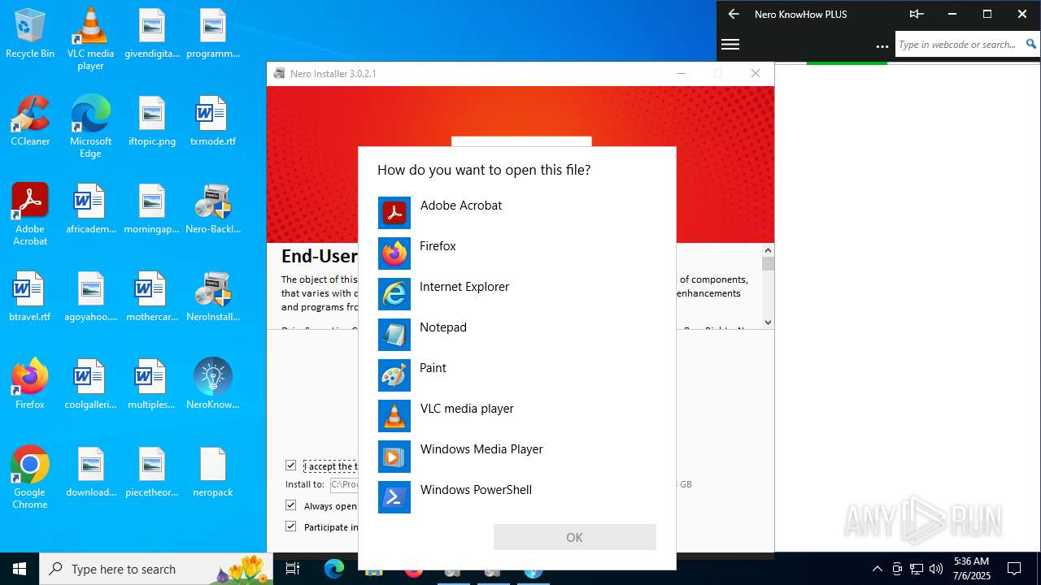Close the Nero Installer window
Viewport: 1041px width, 585px height.
[x=756, y=73]
